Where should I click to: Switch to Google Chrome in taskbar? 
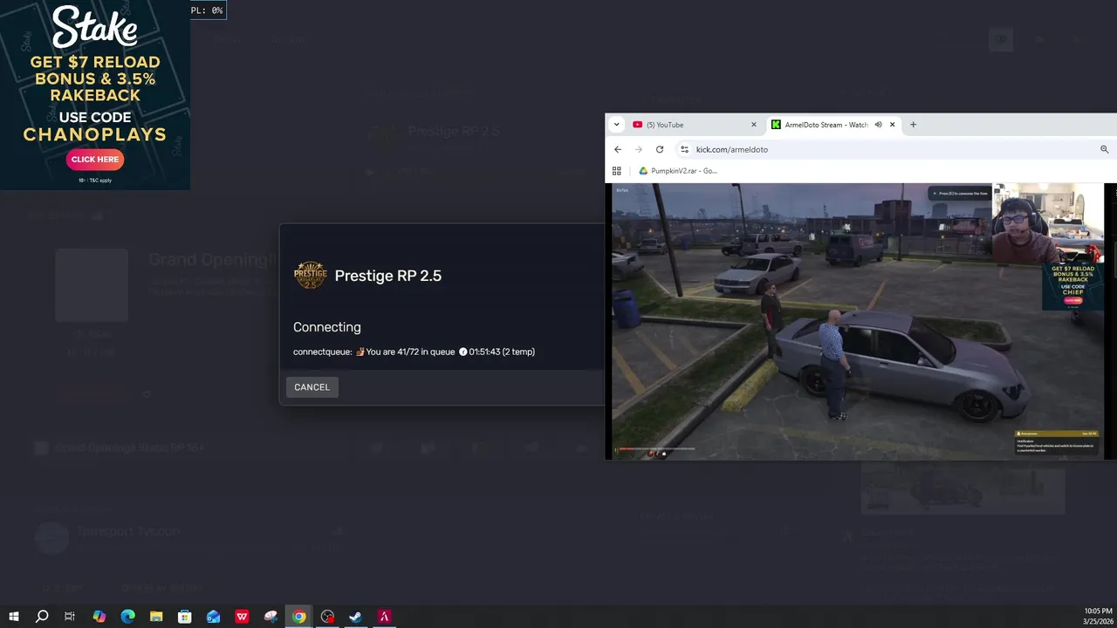pos(298,617)
